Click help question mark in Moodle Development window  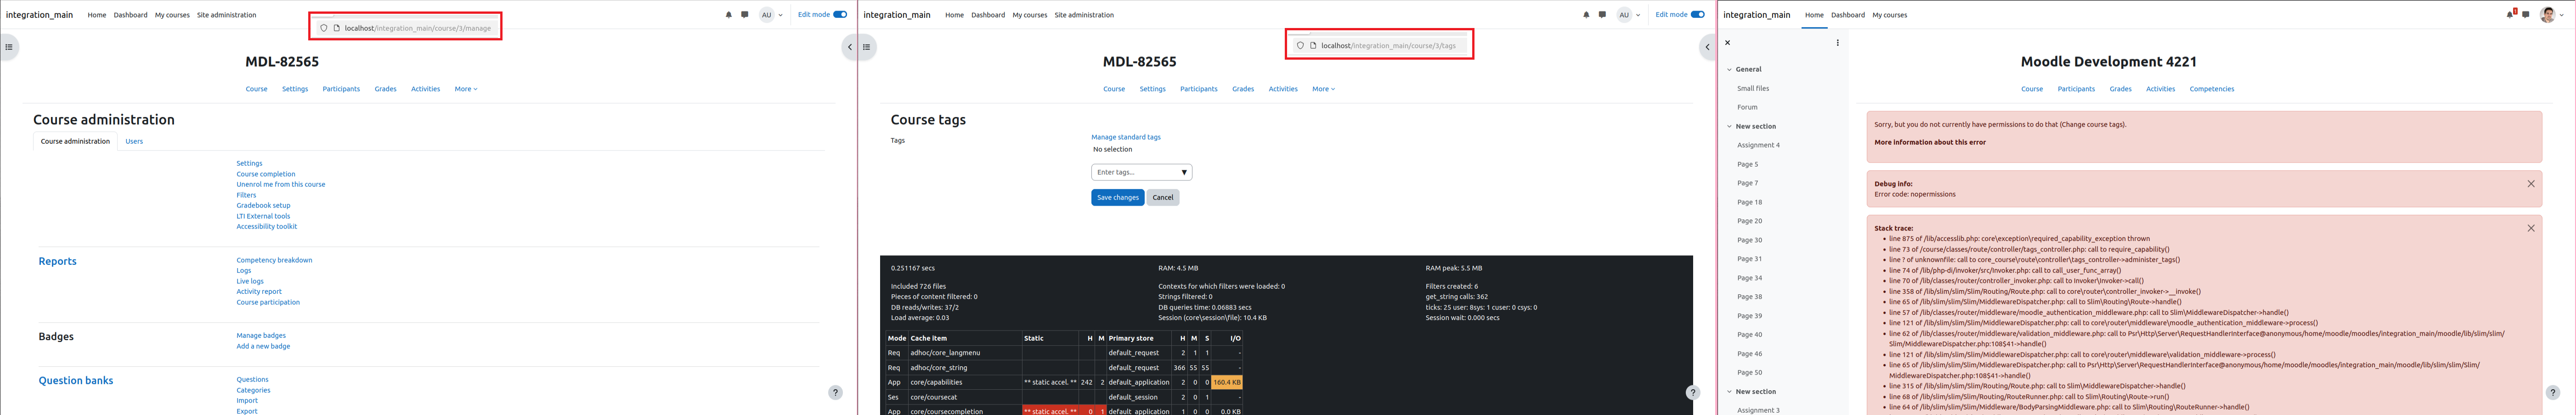point(2552,392)
